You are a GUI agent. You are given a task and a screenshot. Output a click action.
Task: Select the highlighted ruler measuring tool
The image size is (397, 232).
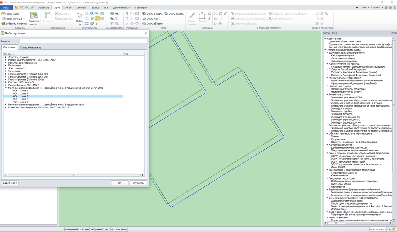pos(97,19)
